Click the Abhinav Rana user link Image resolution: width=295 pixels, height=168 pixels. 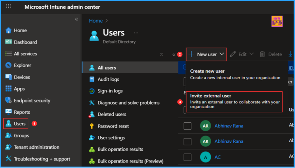point(229,126)
